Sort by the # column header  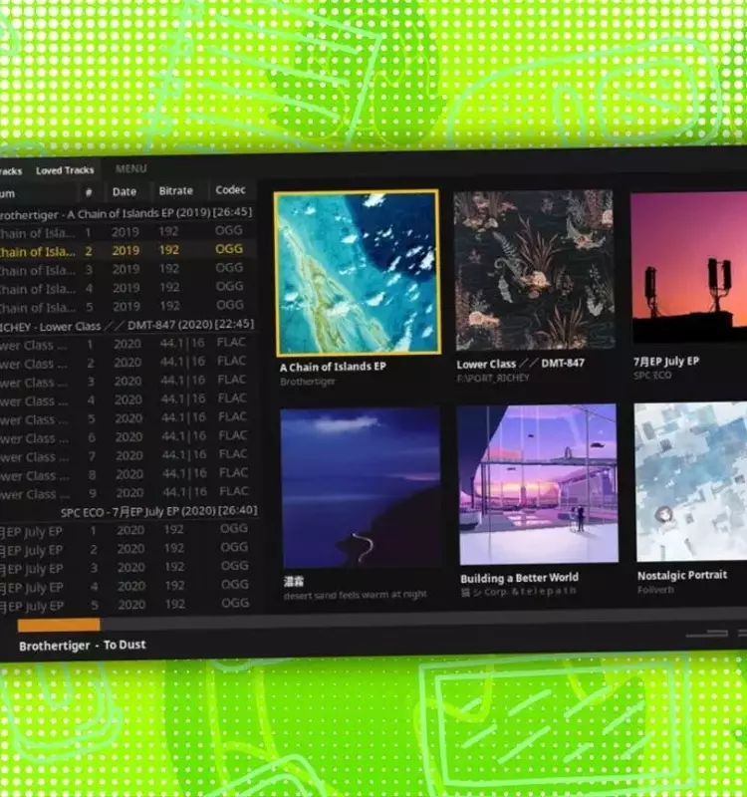point(89,192)
